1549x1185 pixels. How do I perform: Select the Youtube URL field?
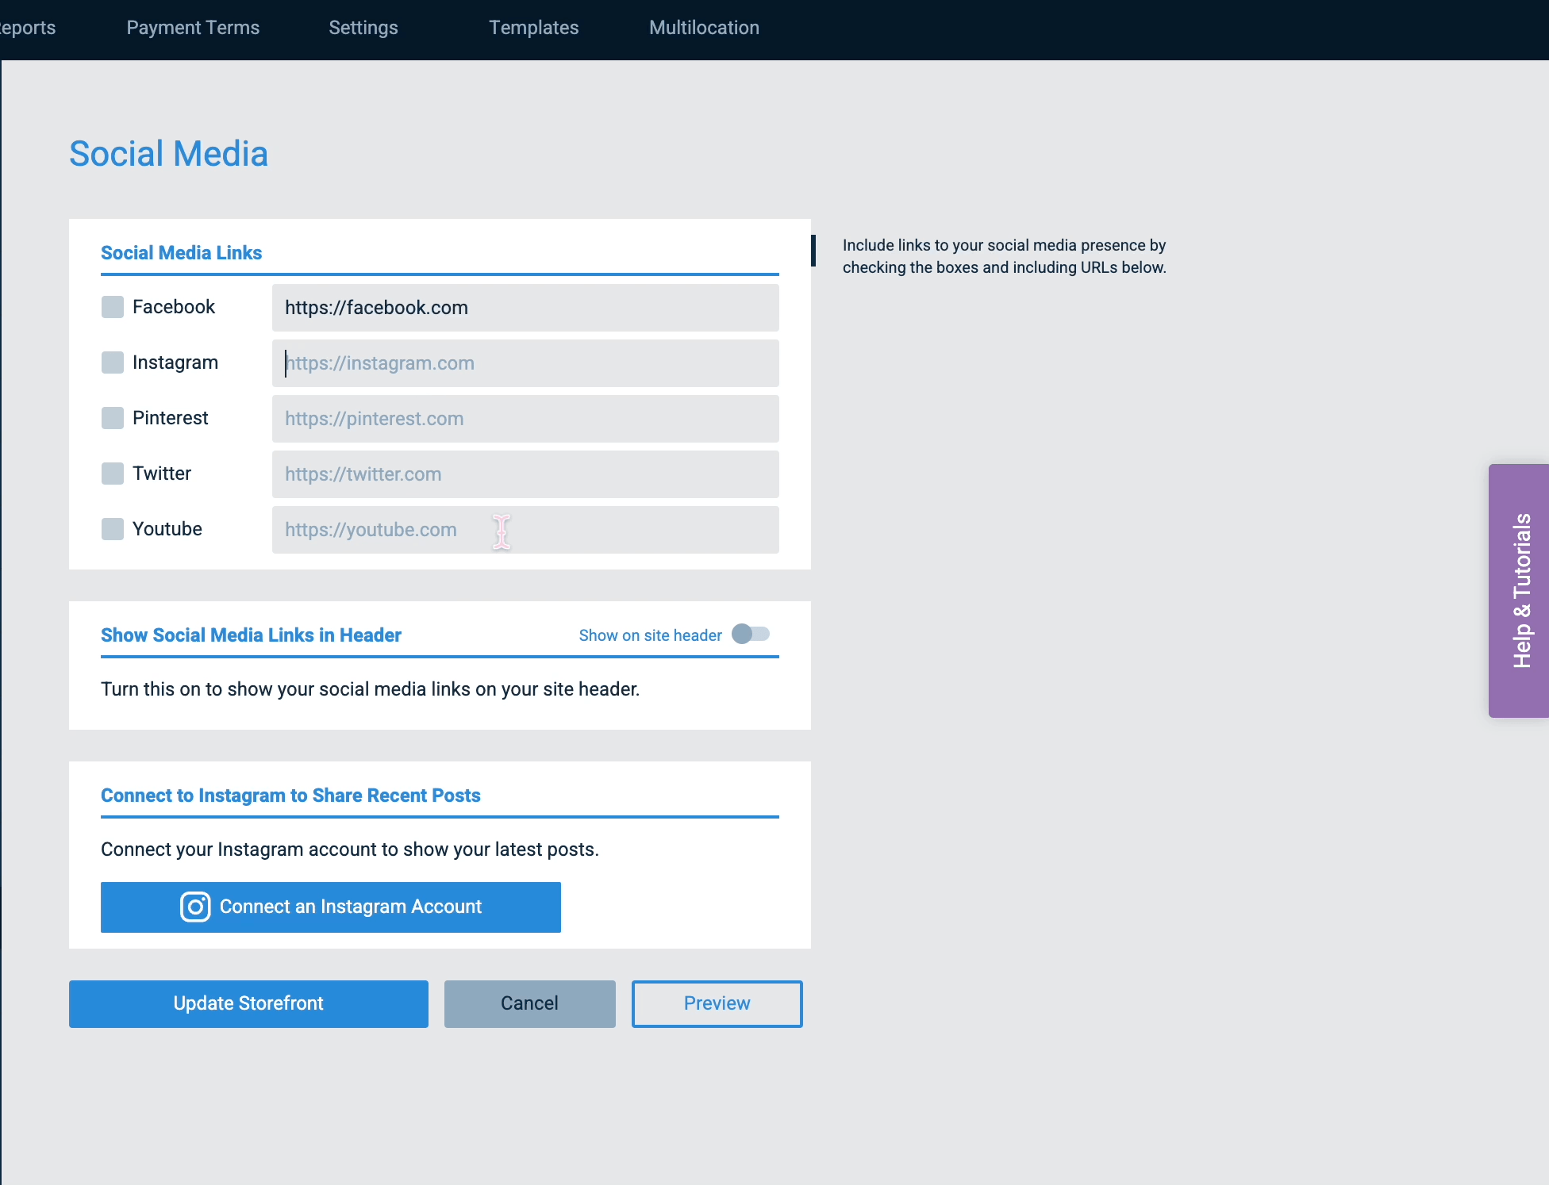point(525,530)
